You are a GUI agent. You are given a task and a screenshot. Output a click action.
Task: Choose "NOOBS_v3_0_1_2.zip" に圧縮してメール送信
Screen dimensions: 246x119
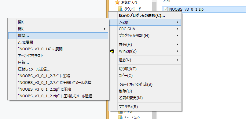pyautogui.click(x=58, y=96)
